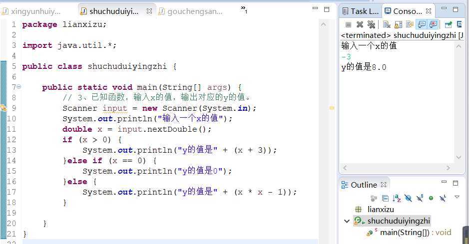Click the "import java.util.*;" line

click(x=69, y=45)
